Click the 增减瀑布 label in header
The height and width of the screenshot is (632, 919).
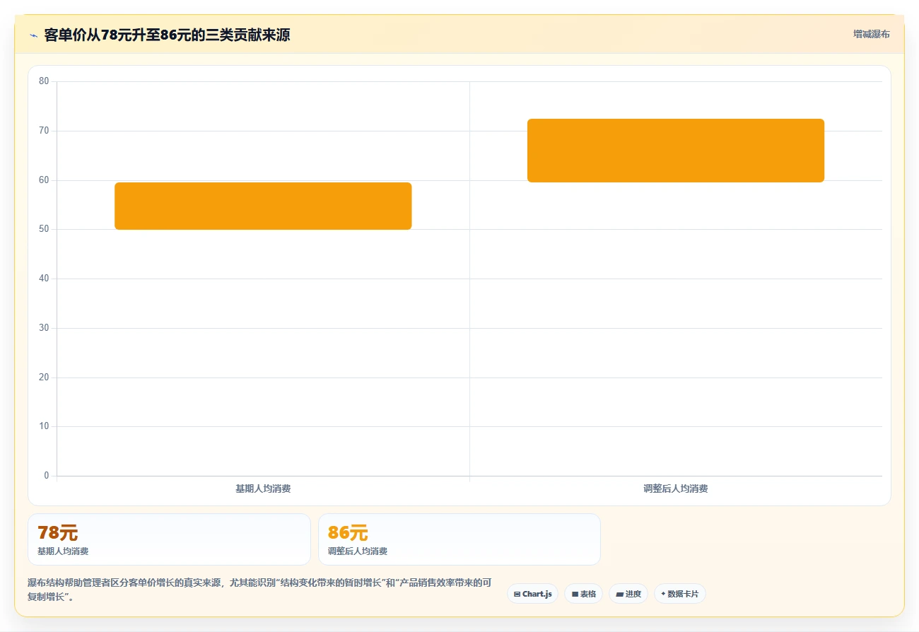871,34
